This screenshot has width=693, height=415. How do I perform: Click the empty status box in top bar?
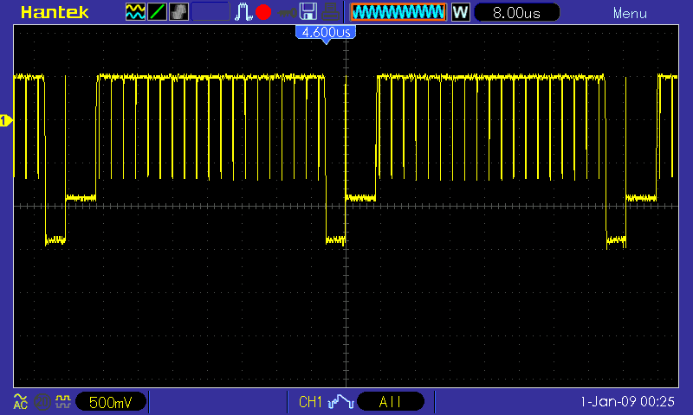[x=210, y=12]
